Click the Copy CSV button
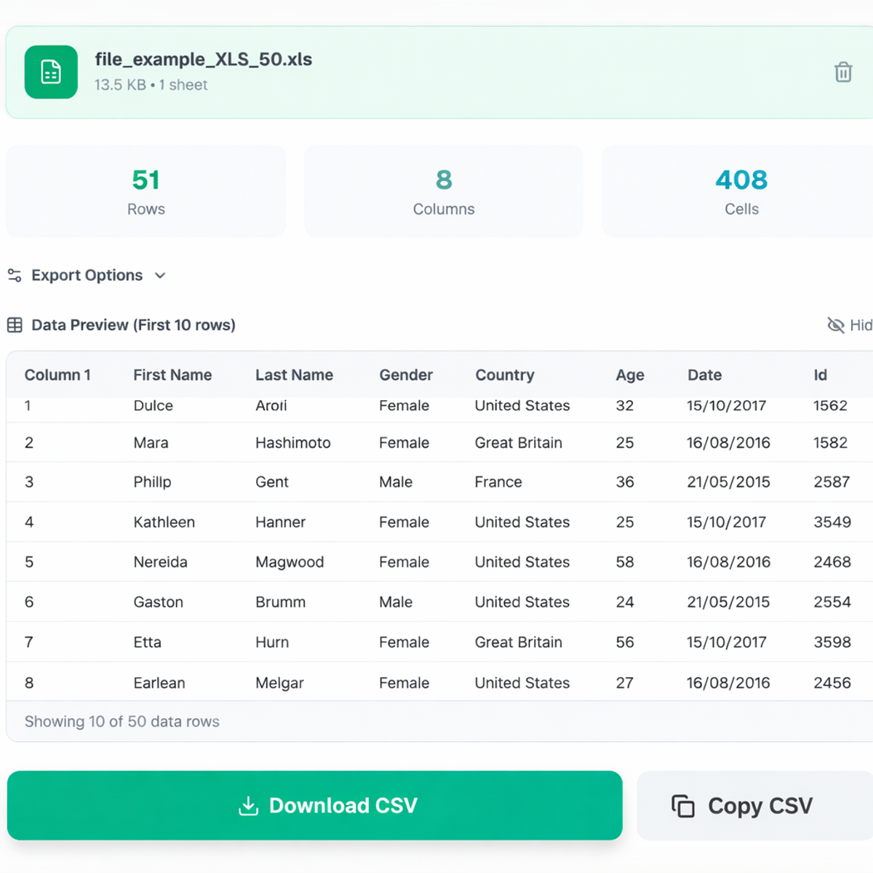The width and height of the screenshot is (873, 873). pyautogui.click(x=760, y=805)
